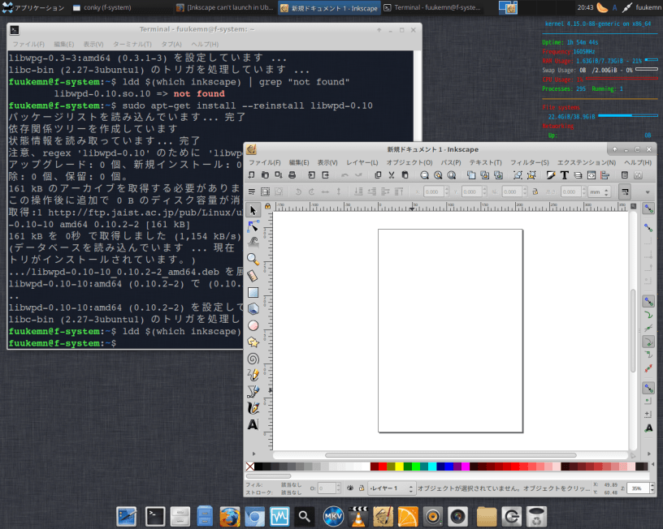Open Text and Font dialog icon
The height and width of the screenshot is (529, 663).
(x=565, y=174)
